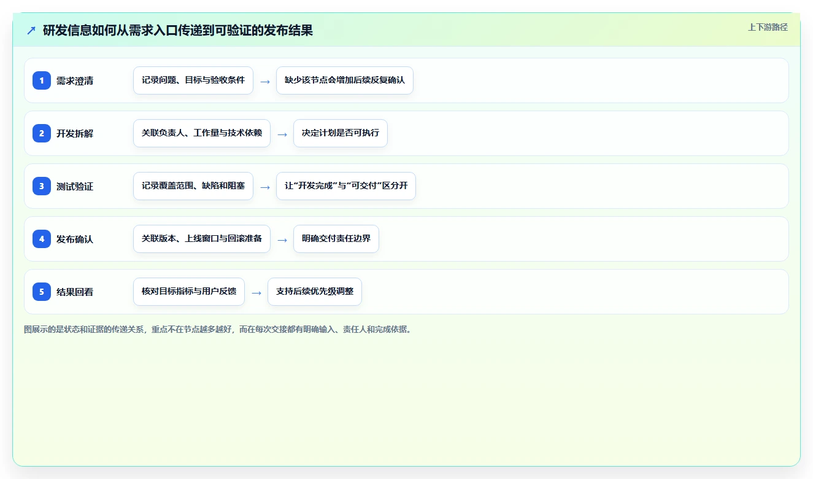The width and height of the screenshot is (813, 479).
Task: Select step badge 4 for 发布确认
Action: [42, 239]
